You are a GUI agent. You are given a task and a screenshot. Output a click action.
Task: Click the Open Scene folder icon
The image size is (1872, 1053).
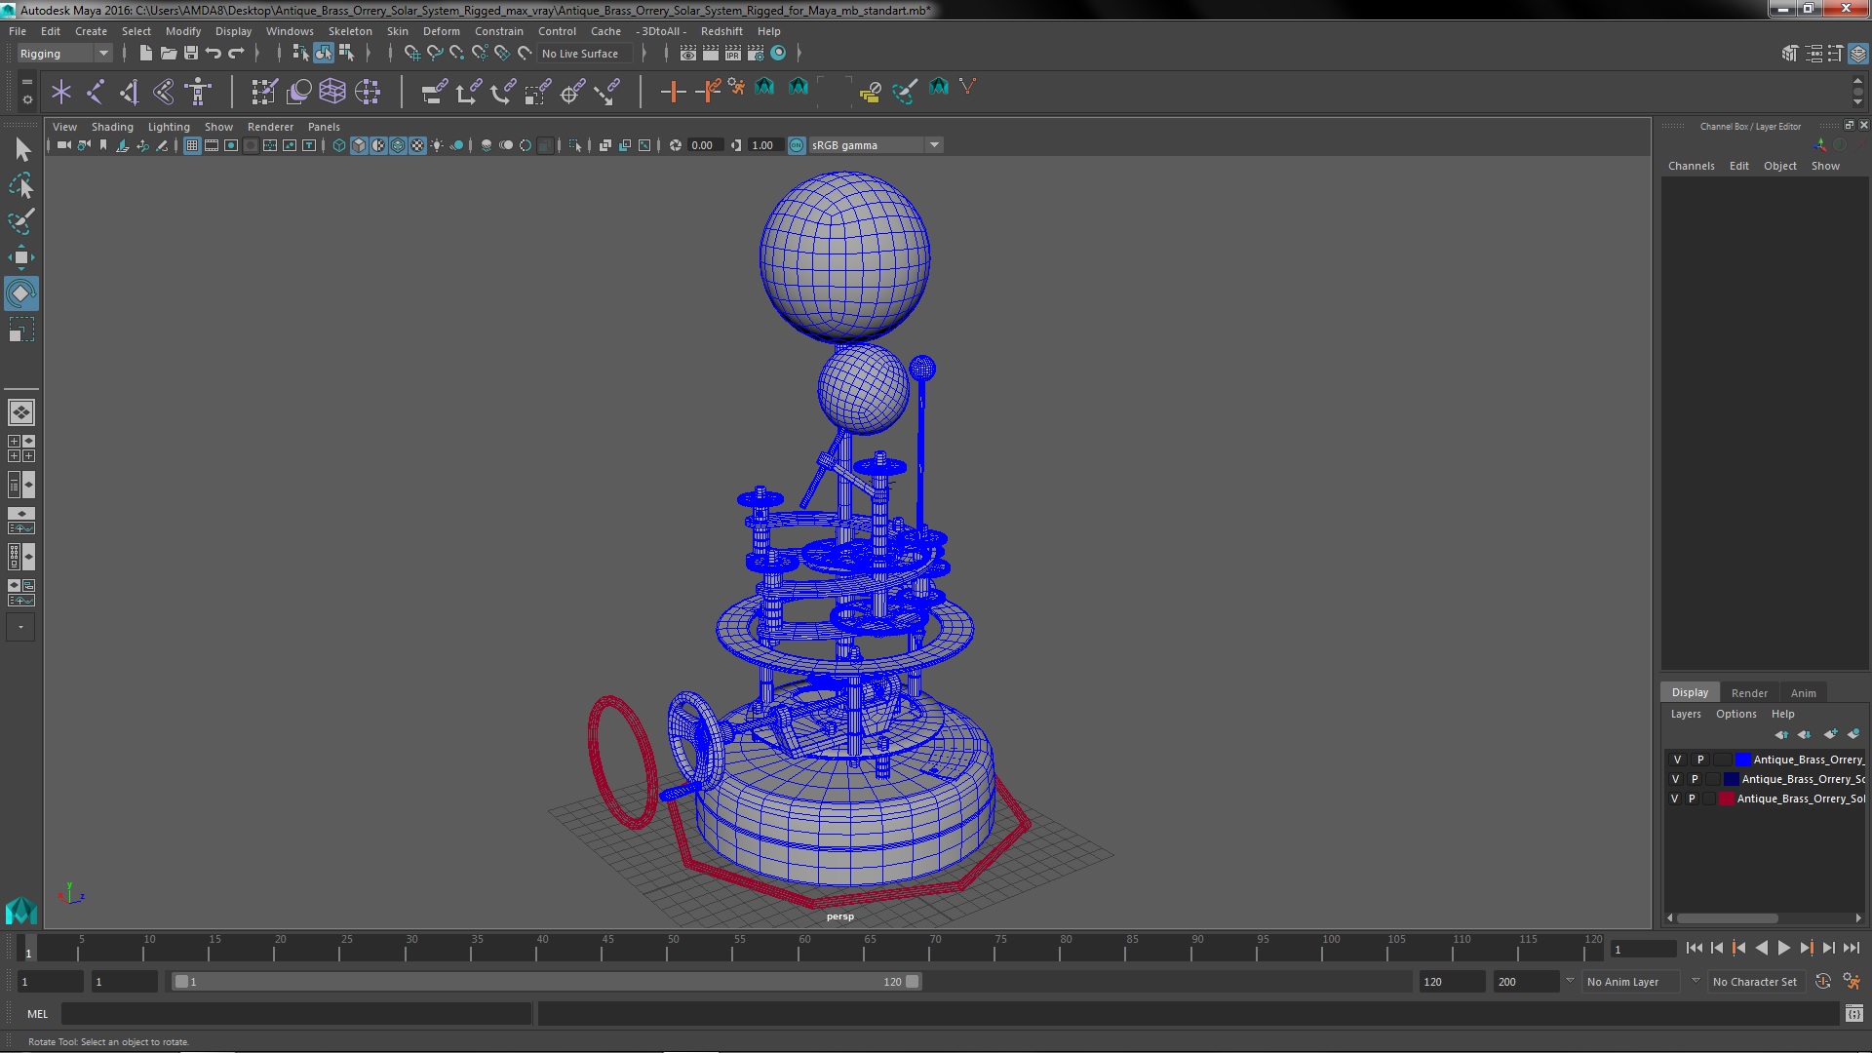169,54
